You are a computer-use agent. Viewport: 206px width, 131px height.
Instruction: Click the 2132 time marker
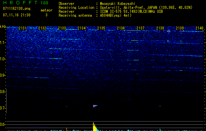coord(42,28)
